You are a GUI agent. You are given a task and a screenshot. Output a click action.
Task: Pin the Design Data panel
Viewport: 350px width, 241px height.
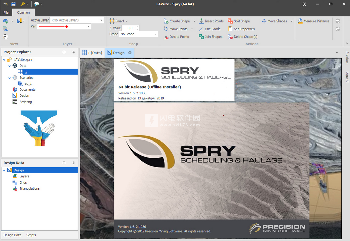(73, 163)
